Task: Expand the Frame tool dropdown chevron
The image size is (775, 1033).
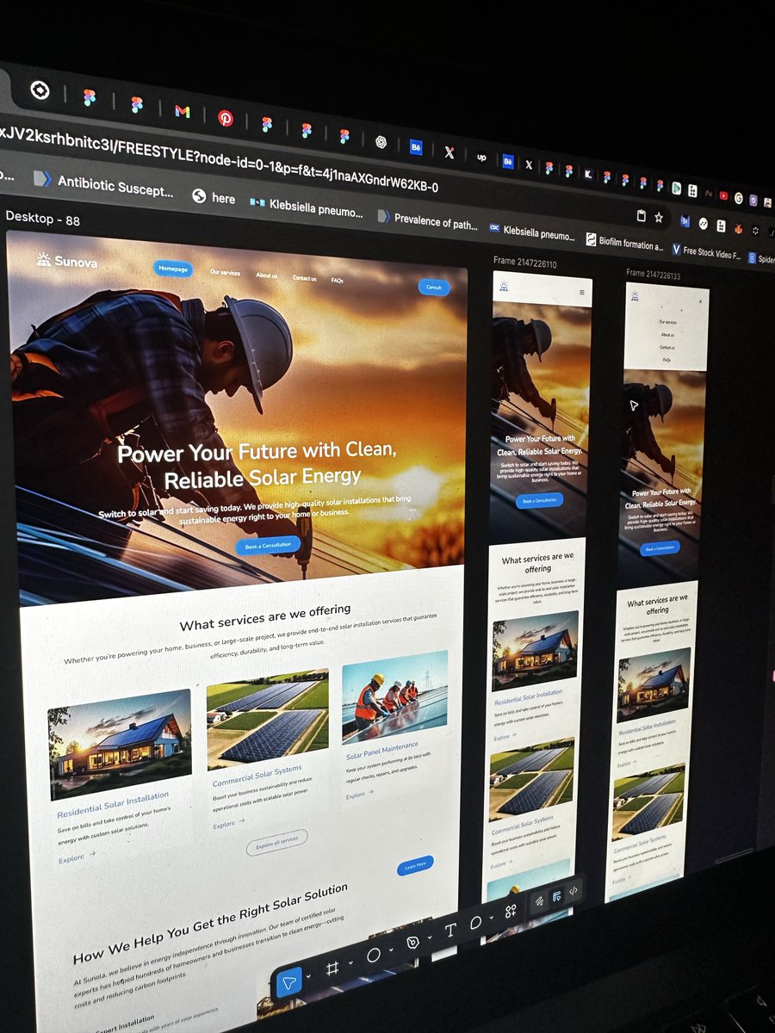Action: pos(351,962)
